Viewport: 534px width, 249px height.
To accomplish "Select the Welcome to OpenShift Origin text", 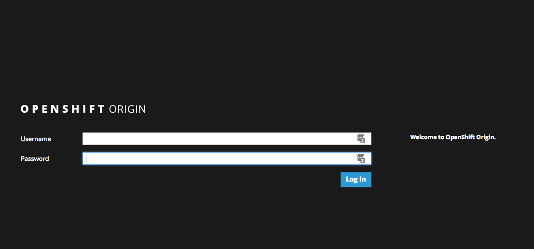I will (x=453, y=137).
